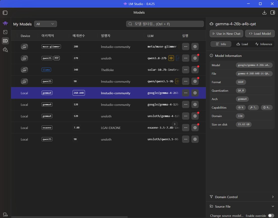Click the model filter search field
The width and height of the screenshot is (278, 218).
(165, 24)
